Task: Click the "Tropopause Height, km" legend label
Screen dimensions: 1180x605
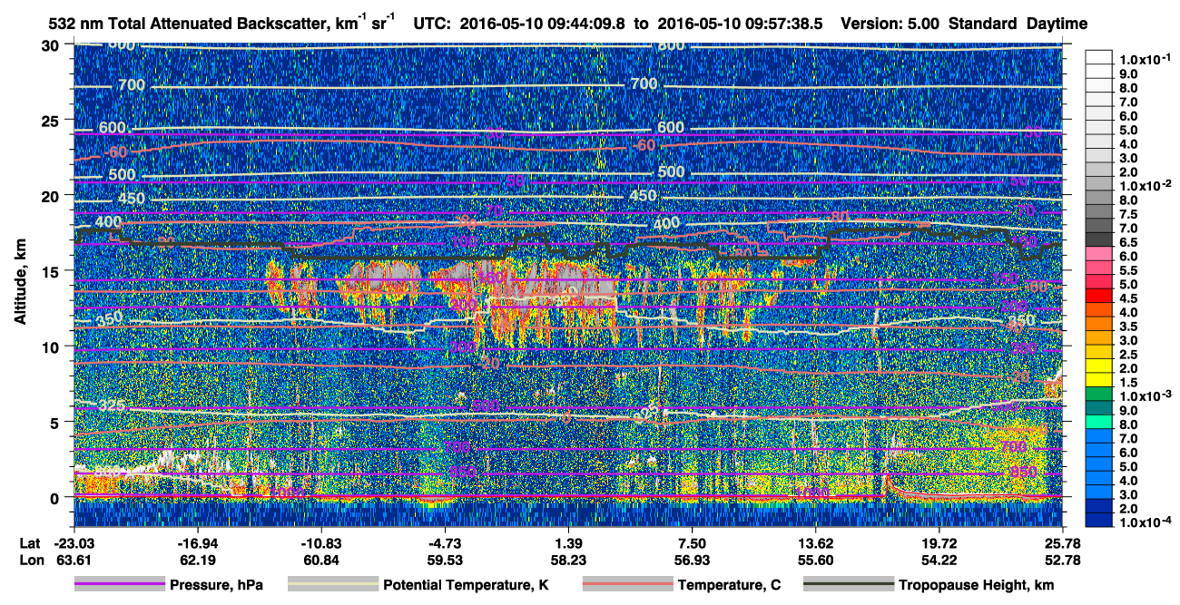Action: click(x=977, y=585)
